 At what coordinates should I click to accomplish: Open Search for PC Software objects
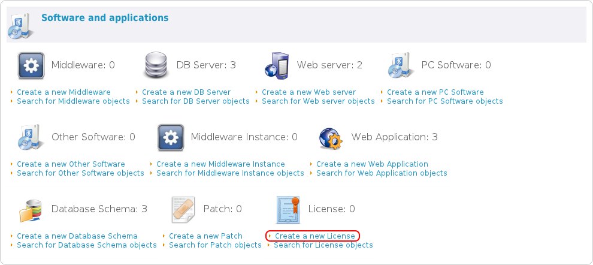coord(444,101)
